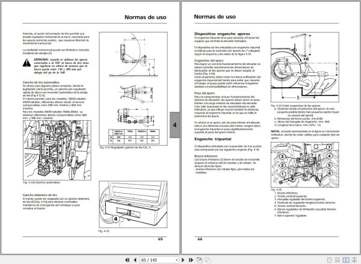Select two-page continuous scrolling view

[x=354, y=260]
